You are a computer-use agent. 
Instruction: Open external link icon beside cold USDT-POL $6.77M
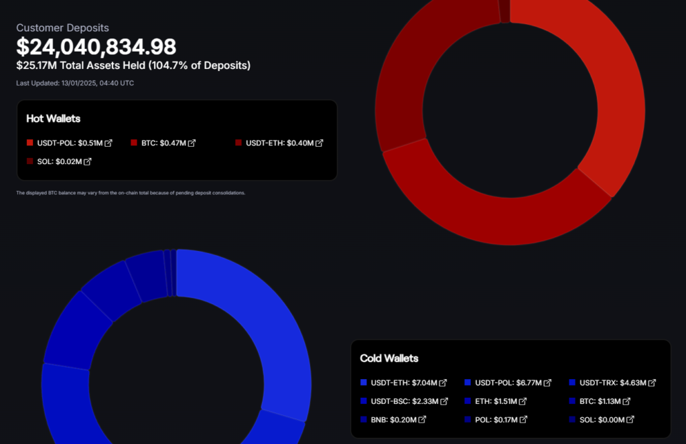coord(547,383)
